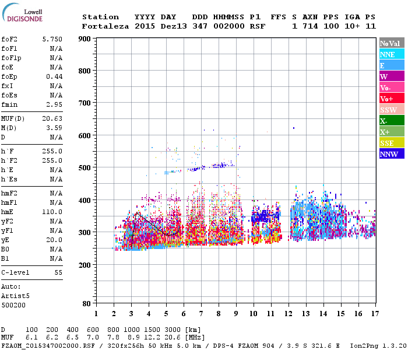The image size is (408, 350).
Task: Click the h`F2 label
Action: (9, 160)
